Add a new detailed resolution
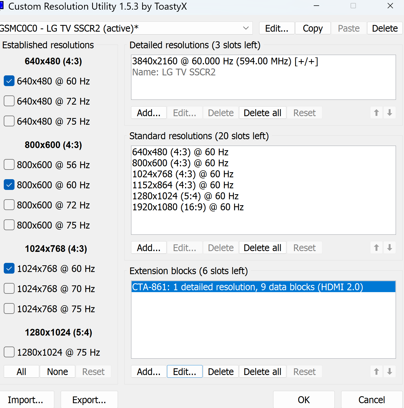Screen dimensions: 404x408 [149, 113]
